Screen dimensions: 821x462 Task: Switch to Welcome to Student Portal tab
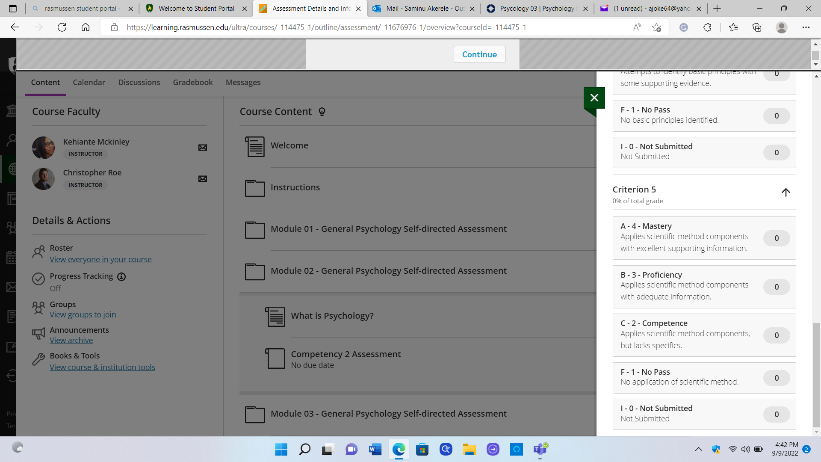click(196, 9)
